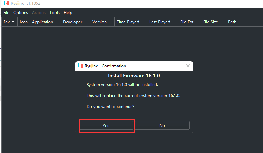Open the Tools menu
The height and width of the screenshot is (153, 263).
pos(55,13)
